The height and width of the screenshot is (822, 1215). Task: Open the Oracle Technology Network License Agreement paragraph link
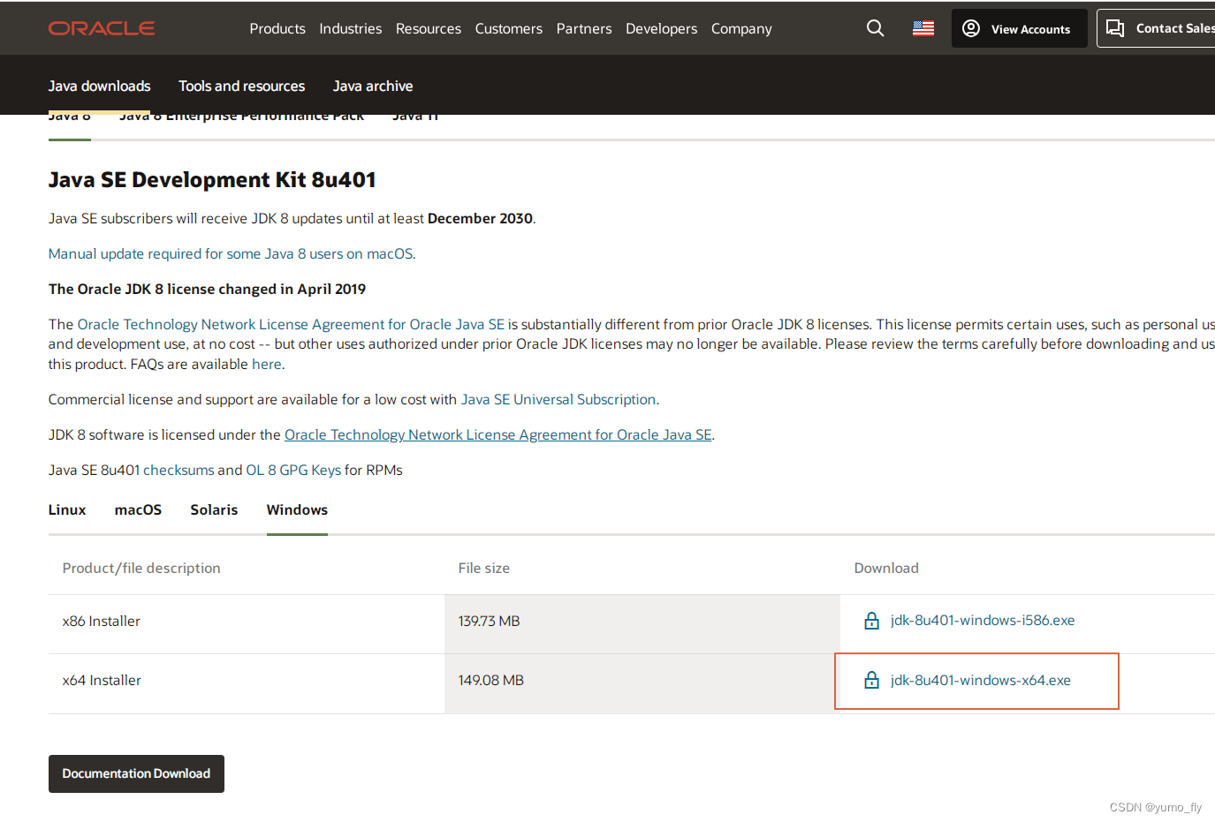291,324
